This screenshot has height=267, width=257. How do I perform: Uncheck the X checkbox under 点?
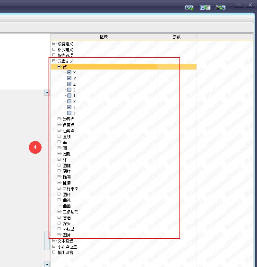[69, 72]
